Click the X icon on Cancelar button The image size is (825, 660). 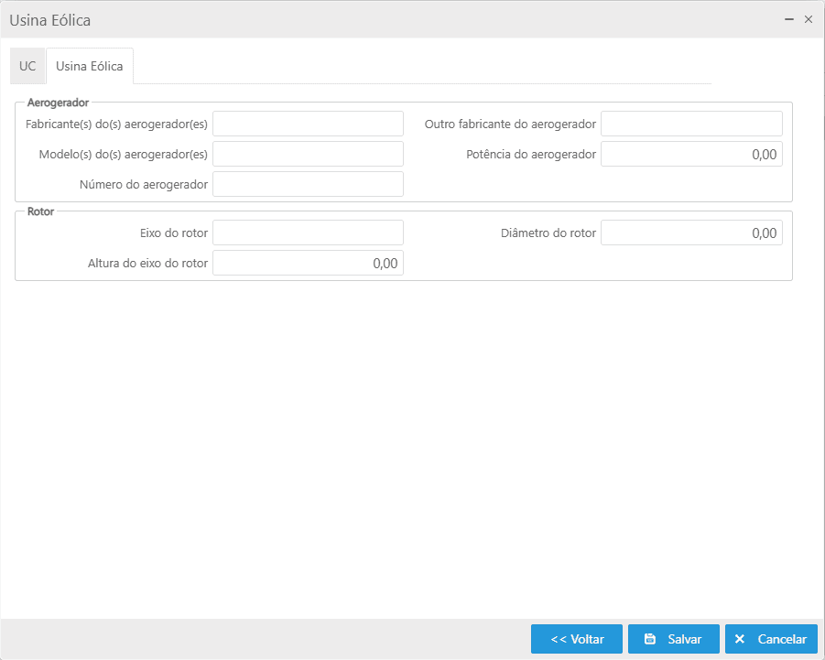pos(740,639)
